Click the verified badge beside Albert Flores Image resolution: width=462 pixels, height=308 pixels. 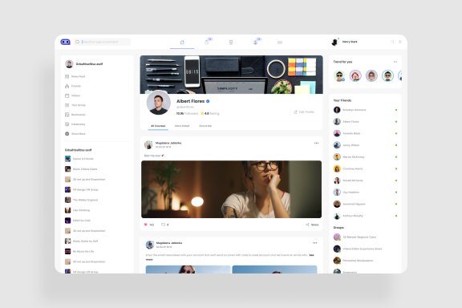[x=208, y=101]
